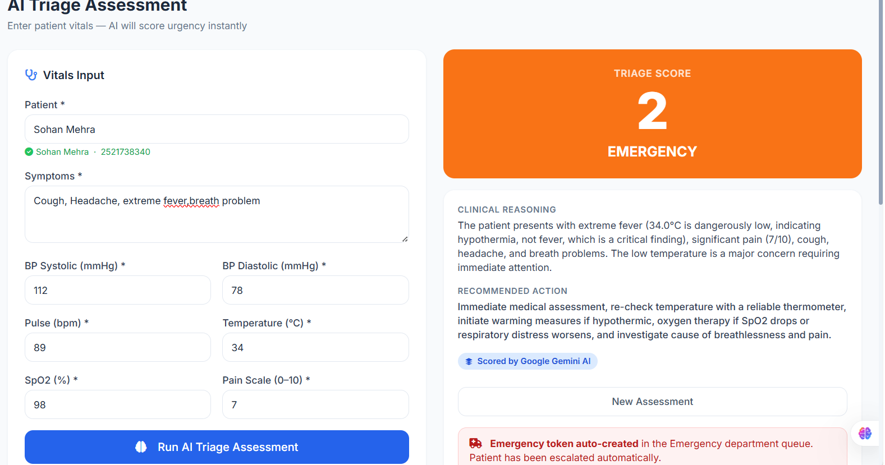Image resolution: width=885 pixels, height=465 pixels.
Task: Click the Symptoms textarea resize handle
Action: coord(405,238)
